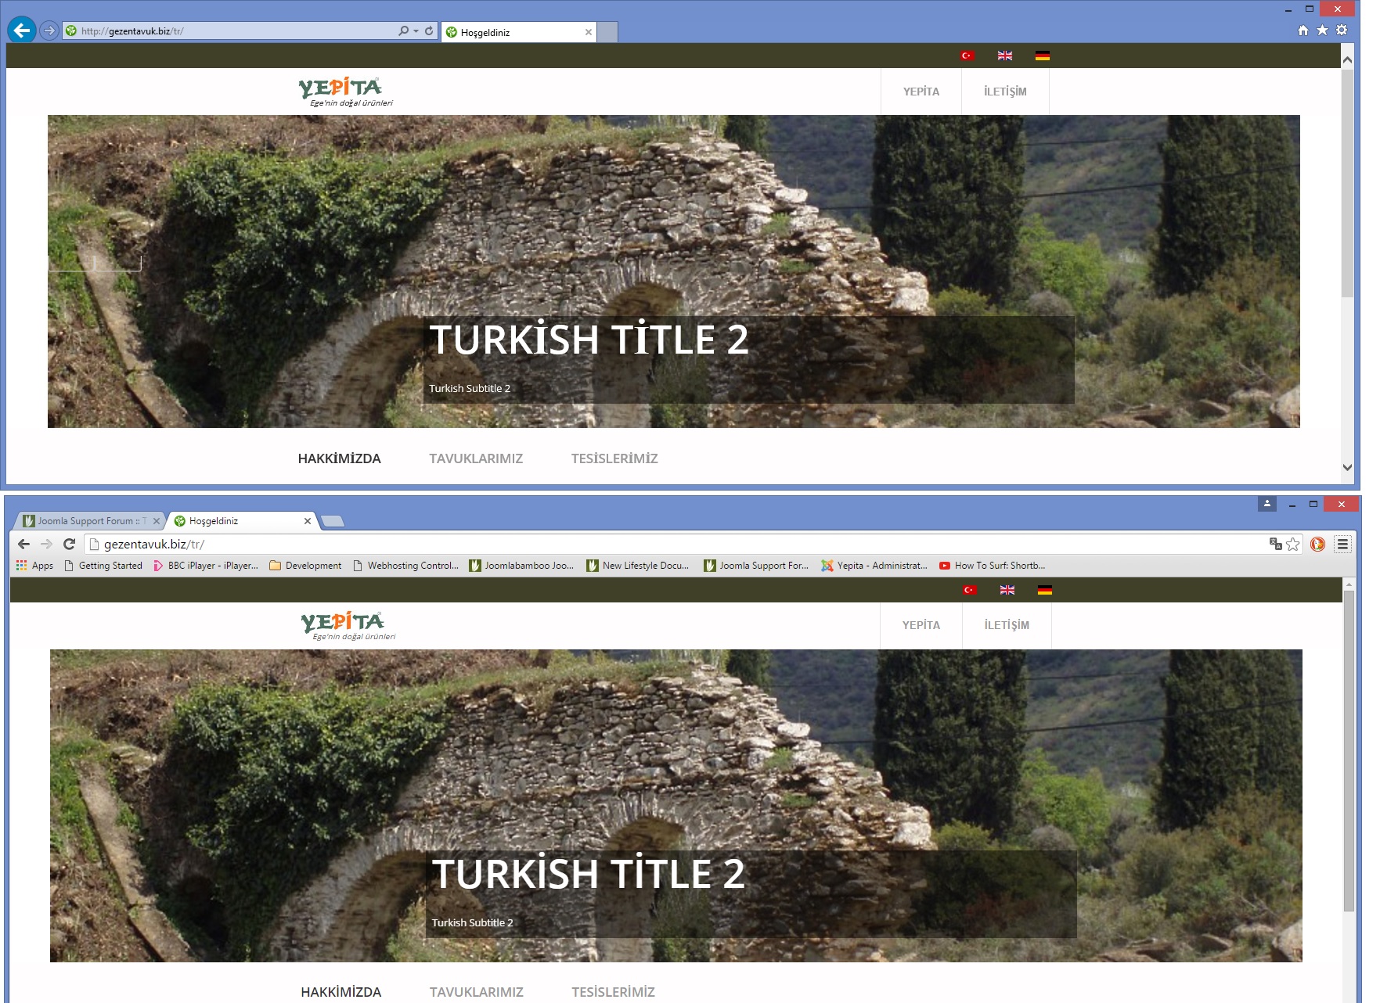Bookmark page with Chrome star icon

coord(1293,544)
